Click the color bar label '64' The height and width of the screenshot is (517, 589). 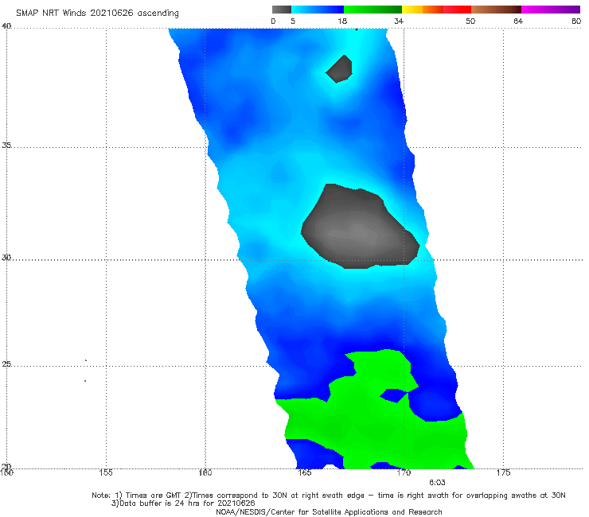pyautogui.click(x=518, y=21)
